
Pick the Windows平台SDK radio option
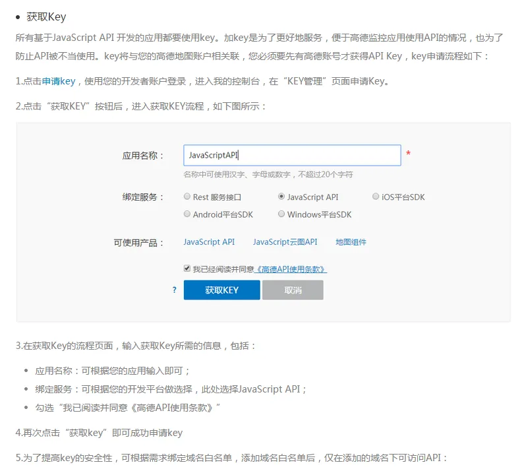[x=281, y=214]
